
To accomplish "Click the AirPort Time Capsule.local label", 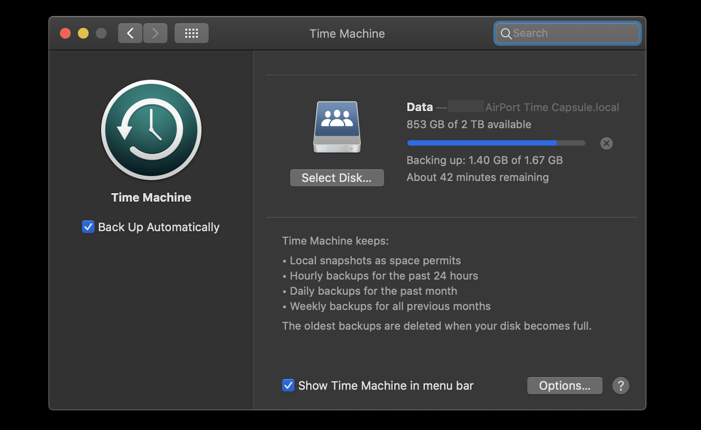I will click(552, 107).
